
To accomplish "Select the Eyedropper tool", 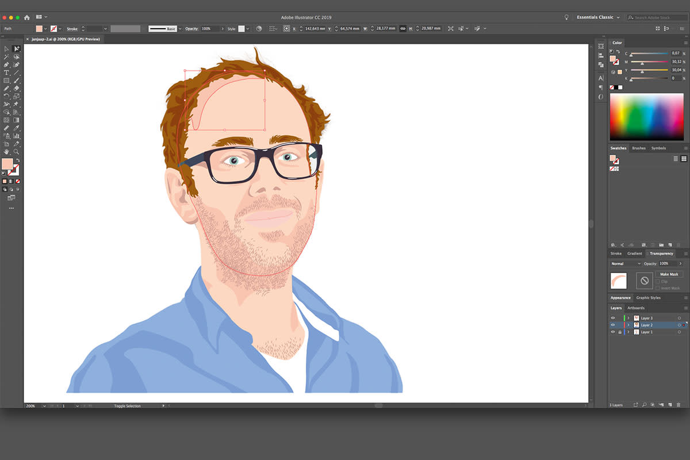I will (17, 128).
